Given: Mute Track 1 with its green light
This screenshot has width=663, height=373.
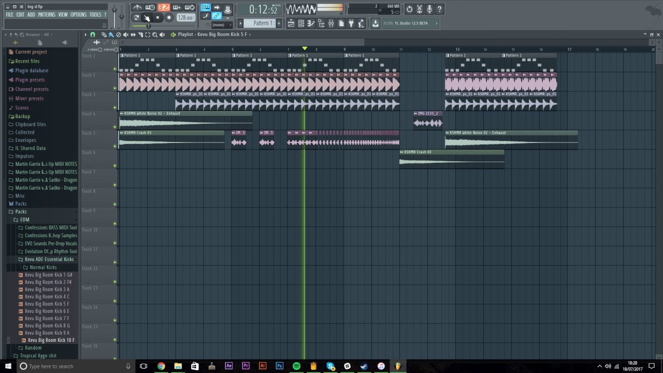Looking at the screenshot, I should tap(115, 69).
